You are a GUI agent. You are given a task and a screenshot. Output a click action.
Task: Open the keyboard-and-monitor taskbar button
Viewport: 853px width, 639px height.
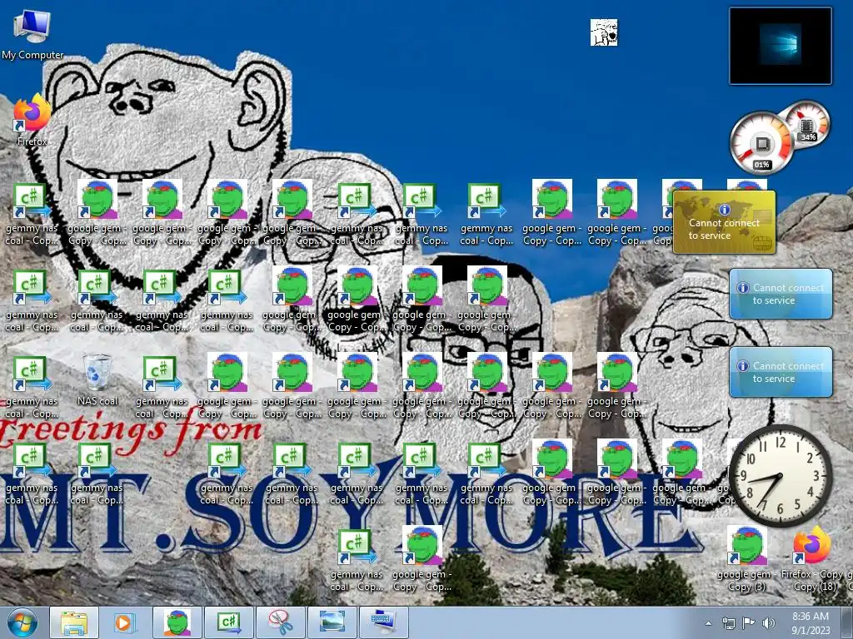pyautogui.click(x=384, y=622)
